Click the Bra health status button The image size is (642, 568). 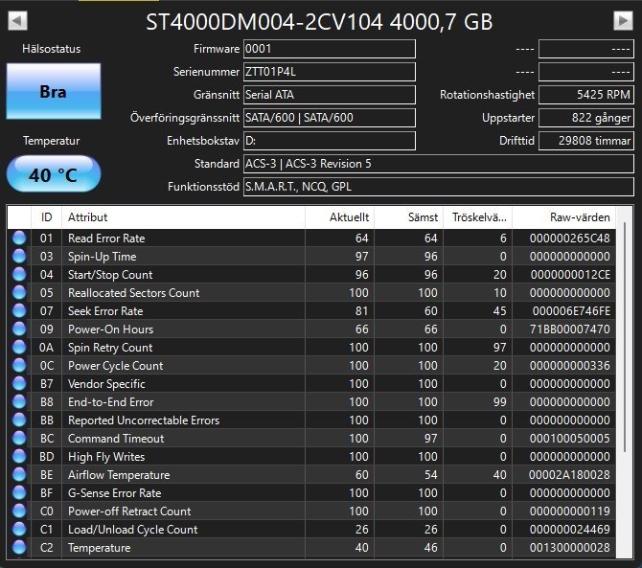54,91
